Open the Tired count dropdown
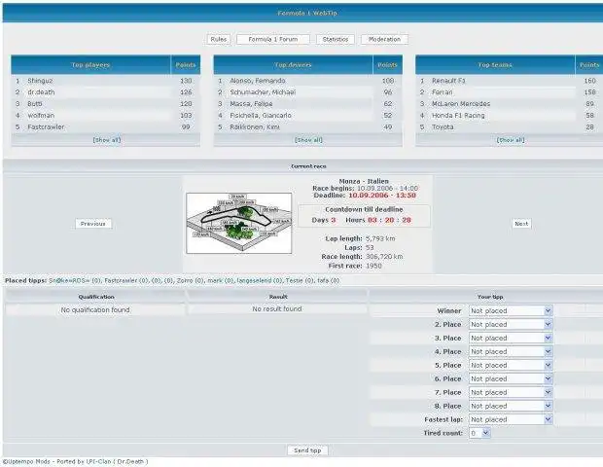Viewport: 603px width, 467px height. [479, 433]
